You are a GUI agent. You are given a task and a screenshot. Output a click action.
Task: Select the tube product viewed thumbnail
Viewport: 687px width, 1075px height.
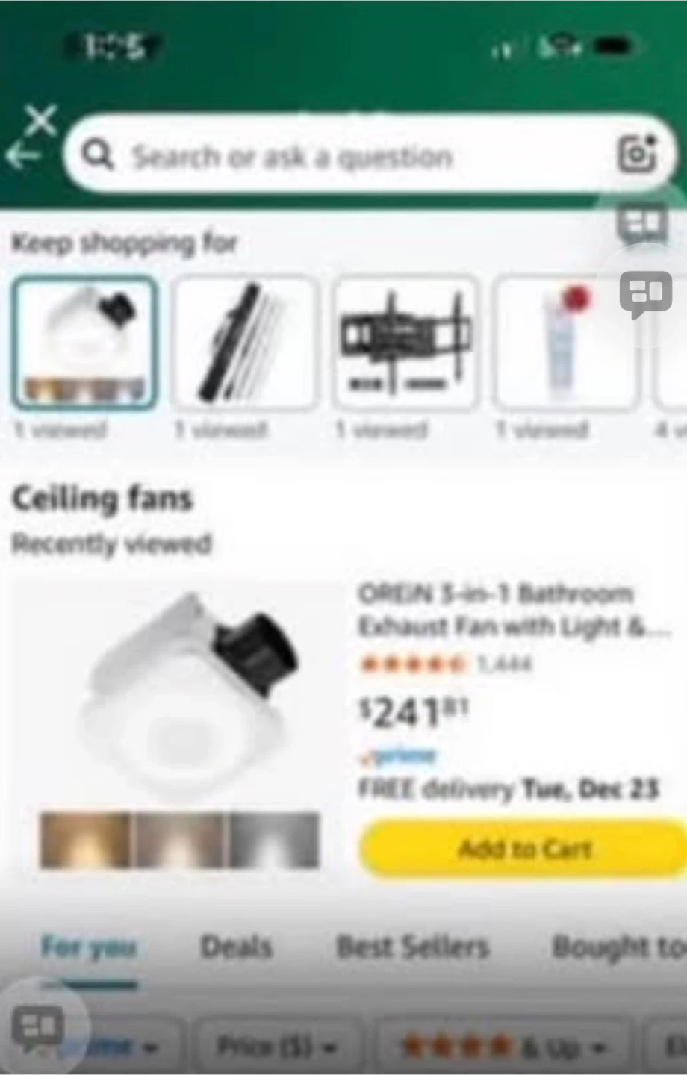tap(566, 342)
